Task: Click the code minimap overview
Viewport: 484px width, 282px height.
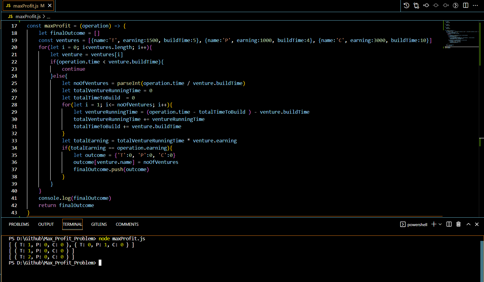Action: 461,35
